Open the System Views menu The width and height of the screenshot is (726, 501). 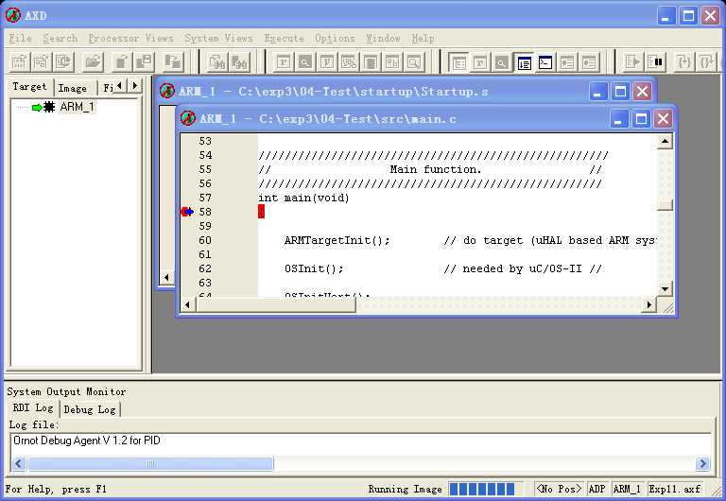[218, 39]
